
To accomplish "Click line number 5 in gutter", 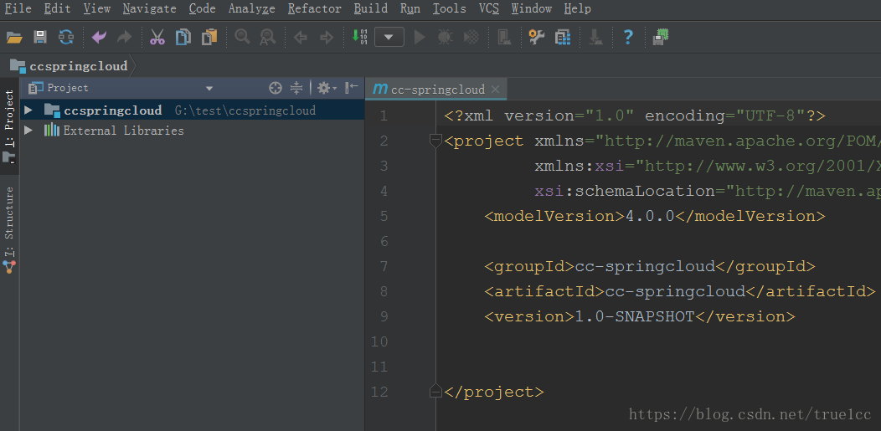I will [x=384, y=216].
